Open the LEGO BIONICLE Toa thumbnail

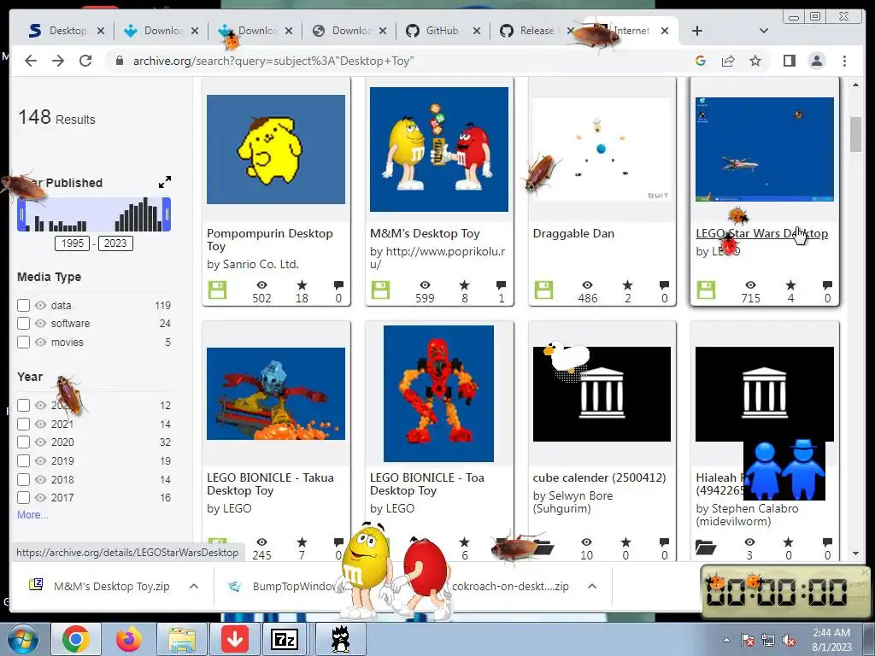coord(438,393)
